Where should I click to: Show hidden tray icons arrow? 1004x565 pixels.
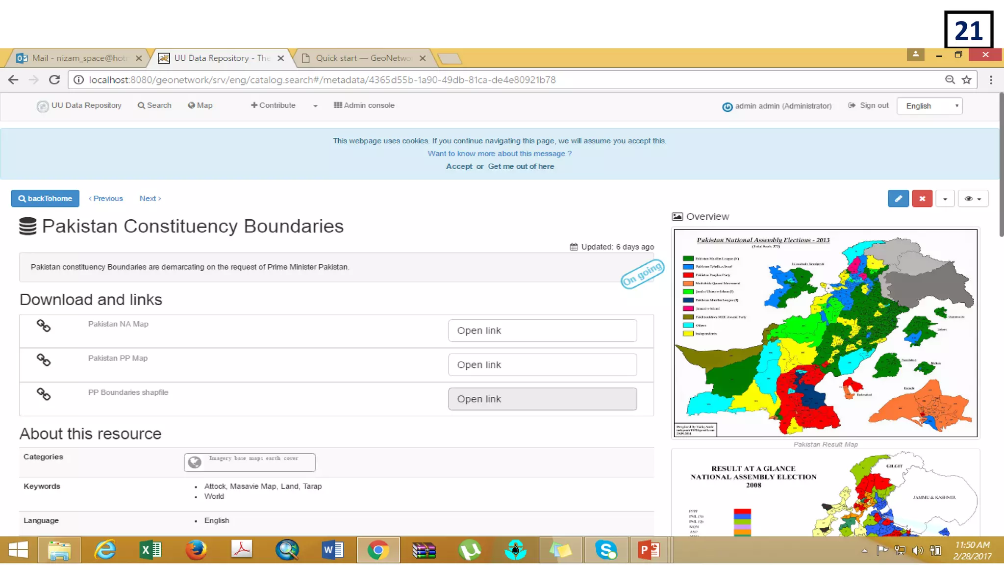(x=865, y=551)
